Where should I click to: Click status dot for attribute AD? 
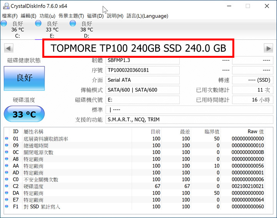pos(7,172)
